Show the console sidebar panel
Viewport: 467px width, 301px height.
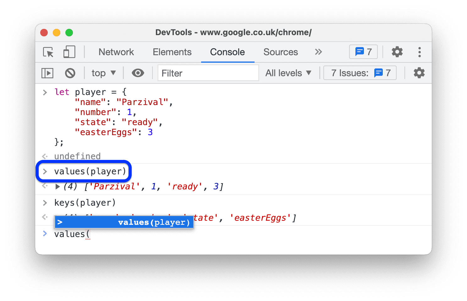click(47, 73)
